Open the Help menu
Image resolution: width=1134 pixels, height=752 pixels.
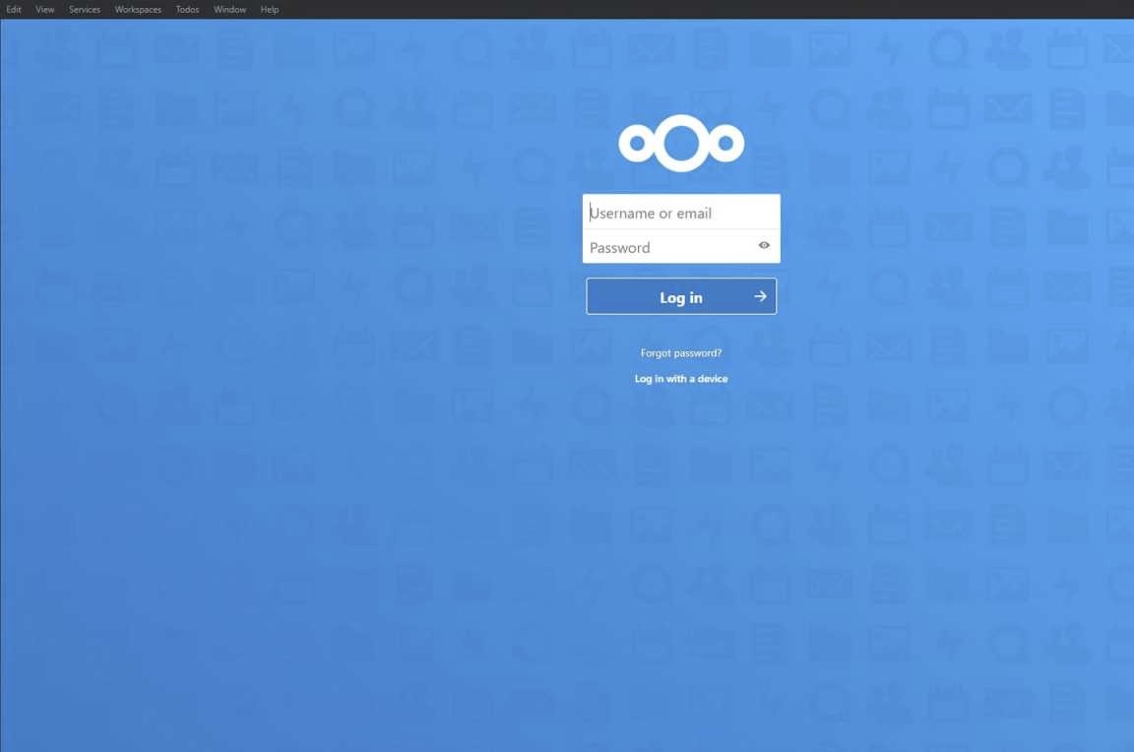click(270, 10)
